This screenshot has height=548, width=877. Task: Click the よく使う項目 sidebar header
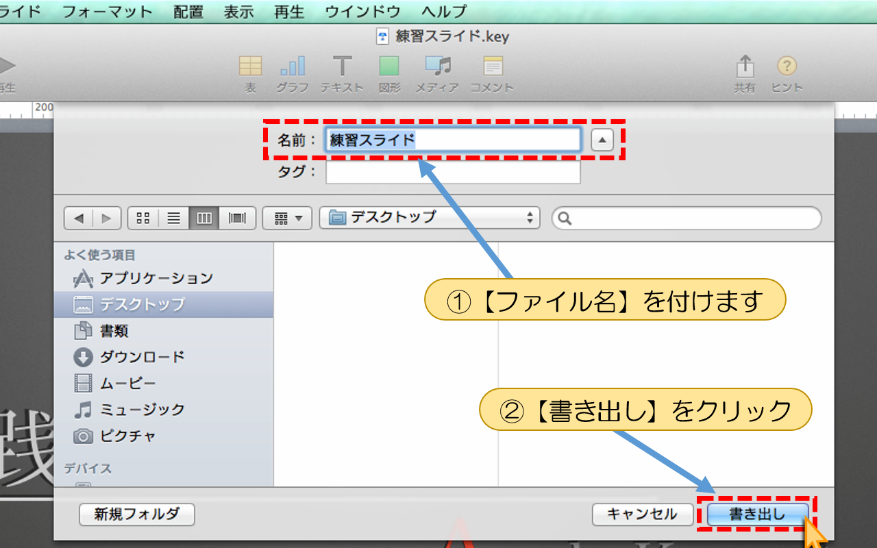(x=100, y=256)
